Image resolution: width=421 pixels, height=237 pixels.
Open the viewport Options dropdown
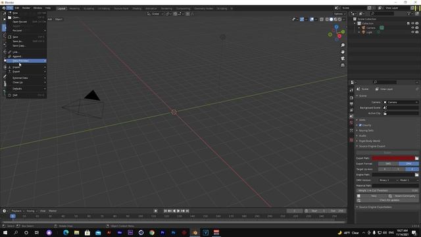(339, 14)
